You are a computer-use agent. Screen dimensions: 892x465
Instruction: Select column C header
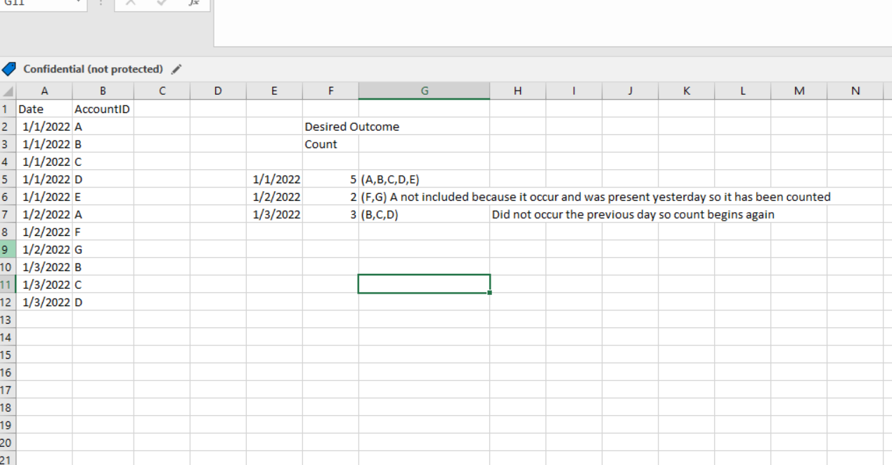[x=162, y=91]
